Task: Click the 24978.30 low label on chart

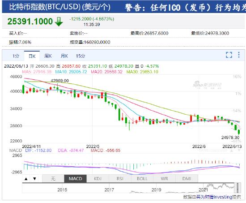Action: coord(230,138)
